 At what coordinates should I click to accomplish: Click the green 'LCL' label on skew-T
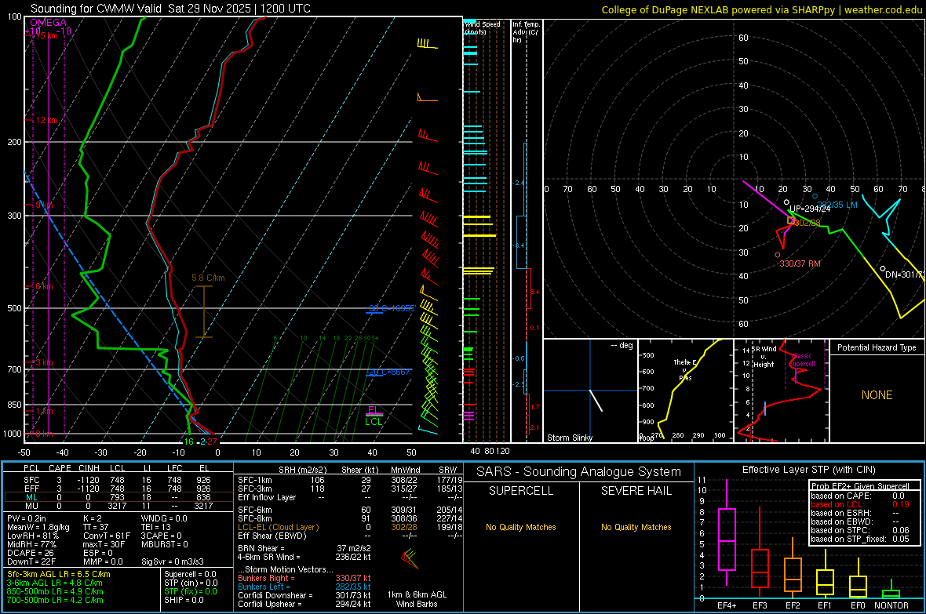point(374,422)
